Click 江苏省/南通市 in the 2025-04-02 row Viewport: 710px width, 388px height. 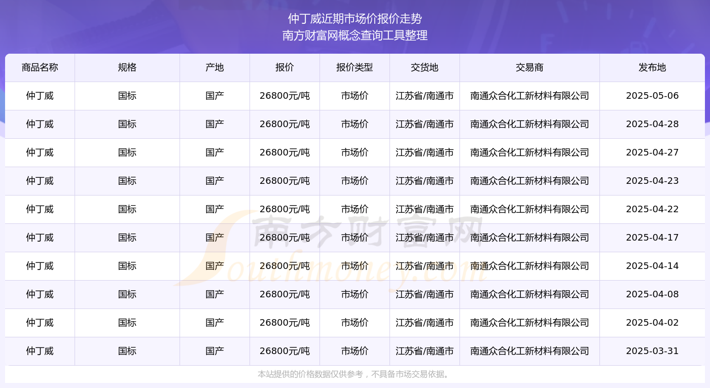tap(424, 323)
